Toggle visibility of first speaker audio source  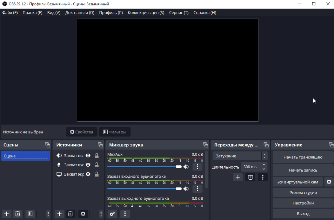coord(88,156)
